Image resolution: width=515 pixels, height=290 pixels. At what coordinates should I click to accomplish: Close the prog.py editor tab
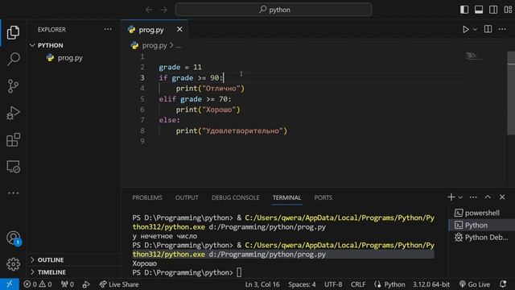179,29
